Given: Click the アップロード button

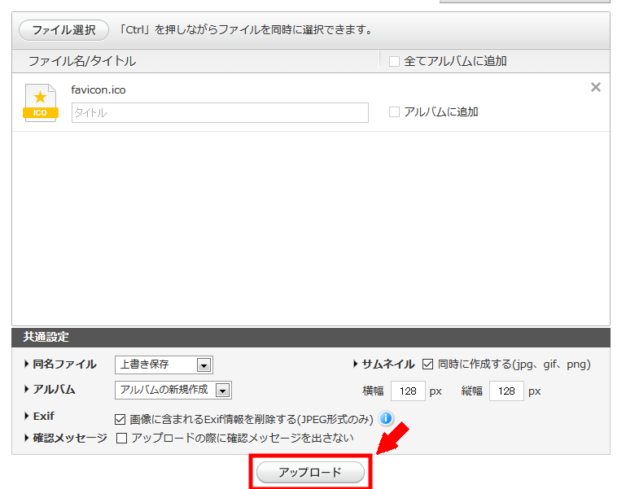Looking at the screenshot, I should point(310,472).
